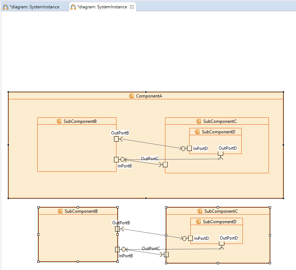This screenshot has height=270, width=296.
Task: Click top-middle resize handle of ComponentA
Action: [x=145, y=92]
